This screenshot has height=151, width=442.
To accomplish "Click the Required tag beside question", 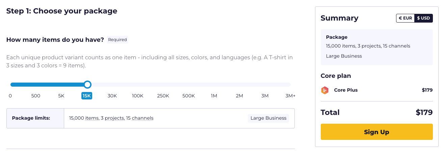I will 118,40.
